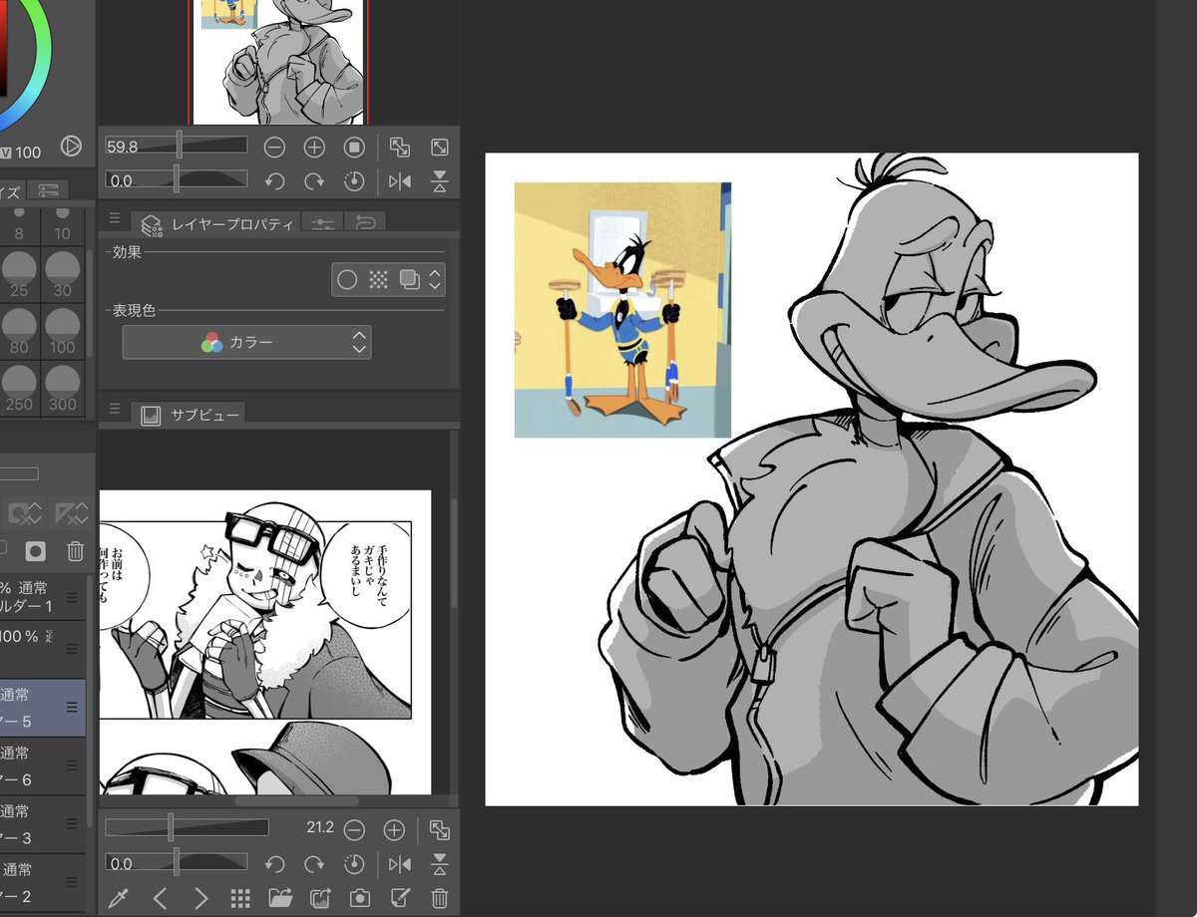Rotate Sub View image left
Viewport: 1197px width, 917px height.
[x=274, y=864]
